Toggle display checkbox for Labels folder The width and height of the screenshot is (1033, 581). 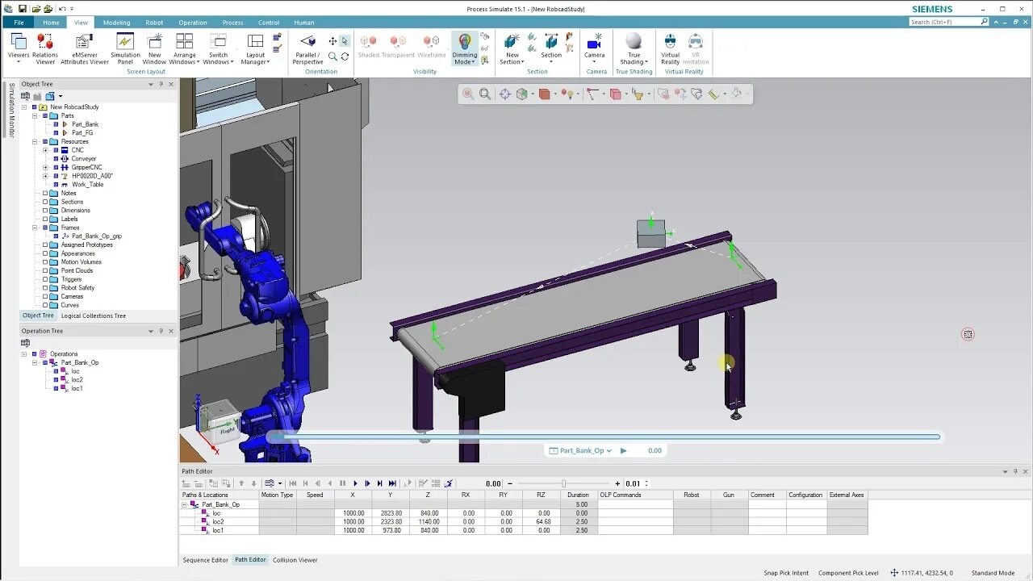45,219
